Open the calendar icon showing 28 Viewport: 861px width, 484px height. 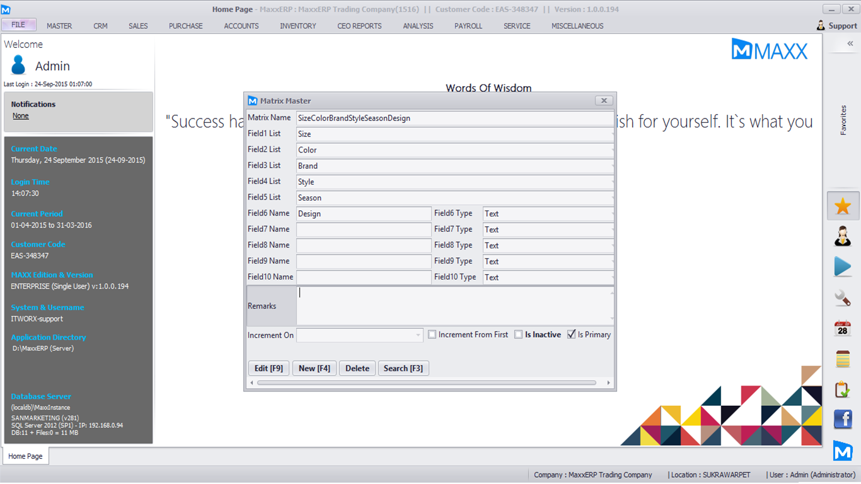point(843,328)
